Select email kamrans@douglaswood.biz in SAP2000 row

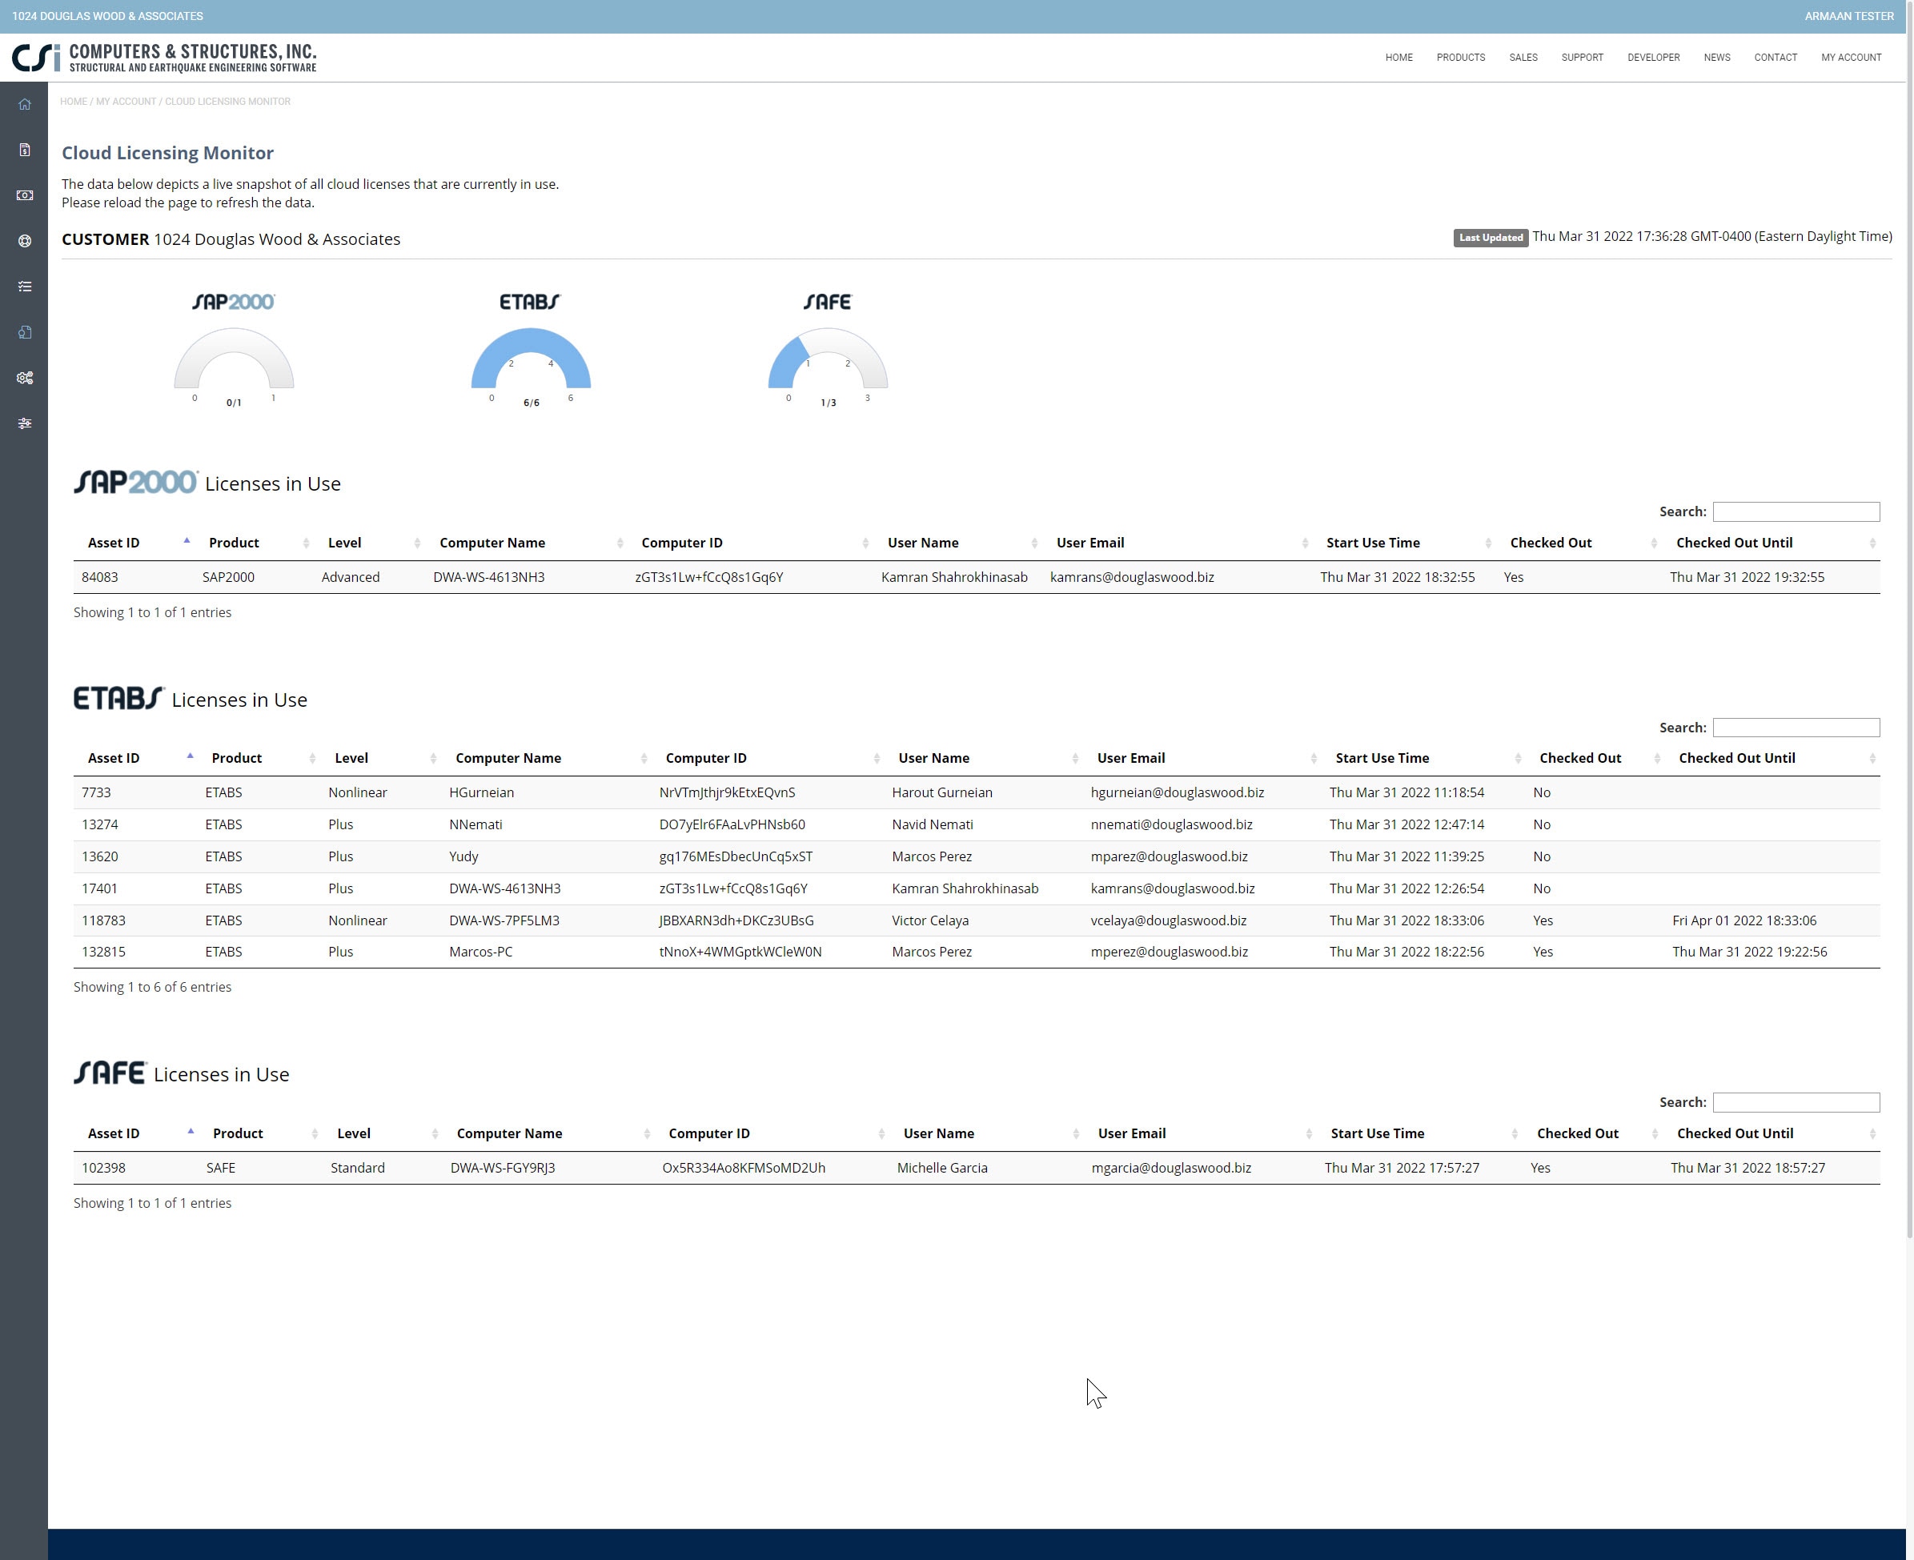(1131, 578)
